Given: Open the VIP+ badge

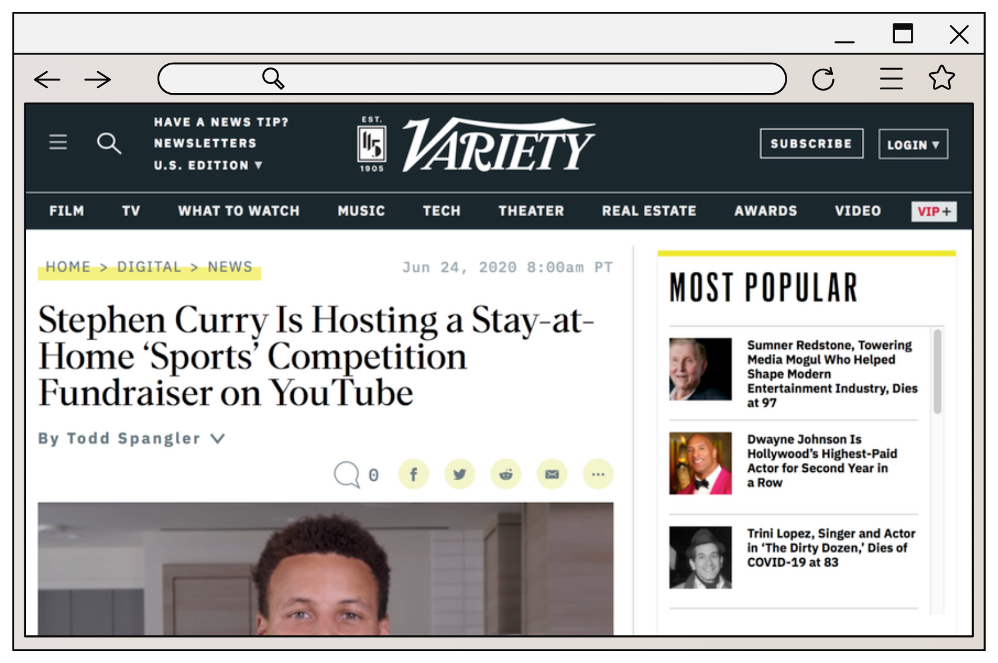Looking at the screenshot, I should coord(934,211).
